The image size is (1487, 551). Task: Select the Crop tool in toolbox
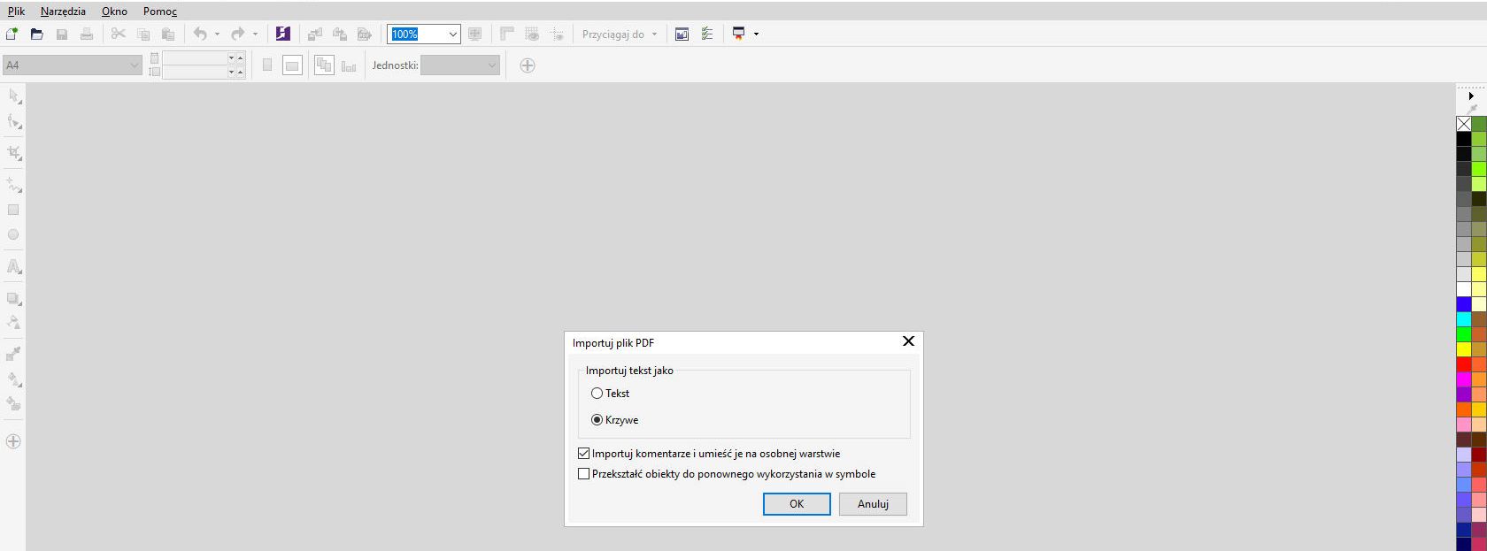(x=14, y=153)
